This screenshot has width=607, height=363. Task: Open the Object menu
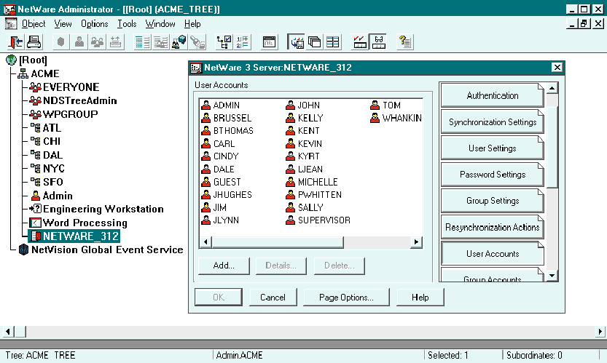[x=34, y=24]
